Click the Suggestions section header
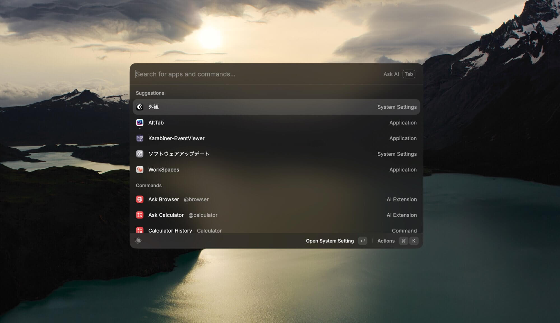Screen dimensions: 560x323 [x=150, y=93]
